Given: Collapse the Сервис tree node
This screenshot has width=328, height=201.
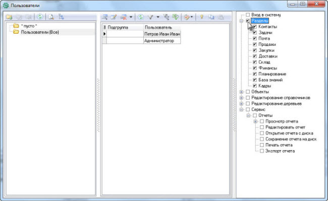Looking at the screenshot, I should coord(241,110).
